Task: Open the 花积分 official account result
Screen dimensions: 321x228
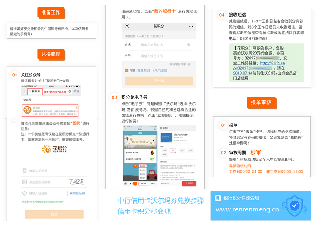Action: tap(50, 111)
